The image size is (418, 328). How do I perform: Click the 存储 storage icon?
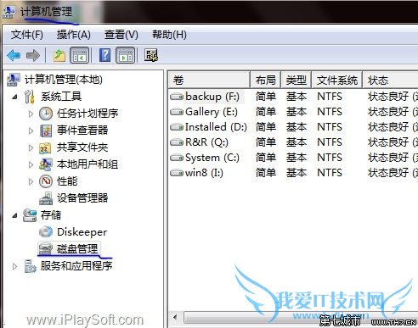tap(30, 215)
